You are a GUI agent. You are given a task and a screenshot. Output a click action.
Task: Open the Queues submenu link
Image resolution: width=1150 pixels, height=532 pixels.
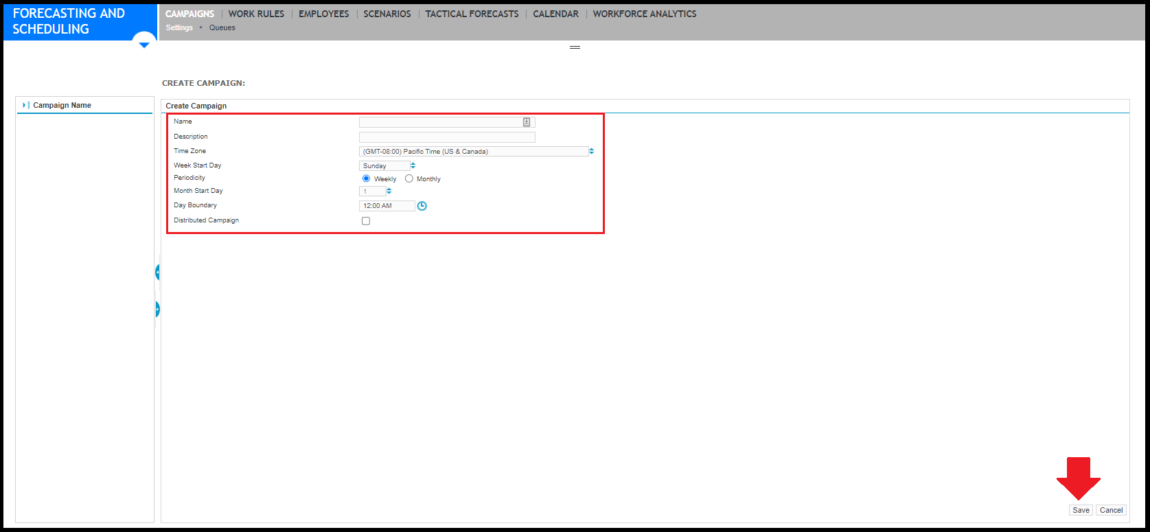coord(222,27)
